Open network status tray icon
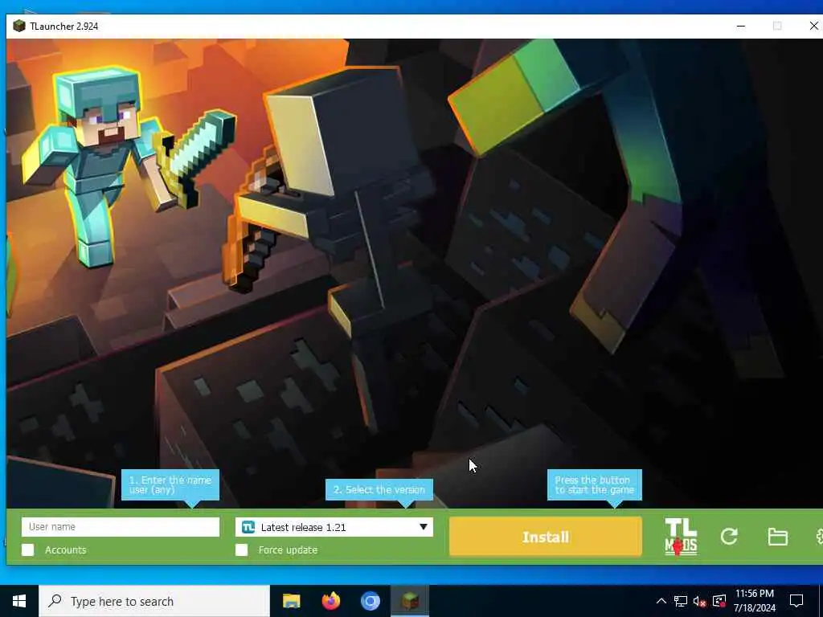 [x=680, y=601]
